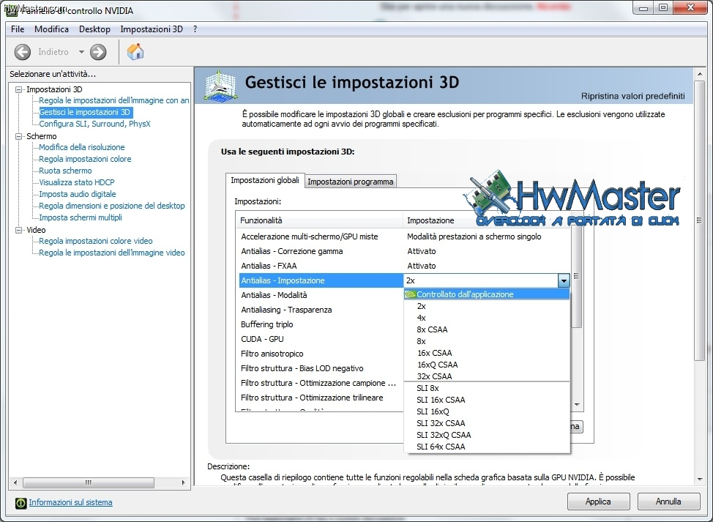Select the Impostazioni globali tab
The width and height of the screenshot is (713, 522).
coord(265,180)
